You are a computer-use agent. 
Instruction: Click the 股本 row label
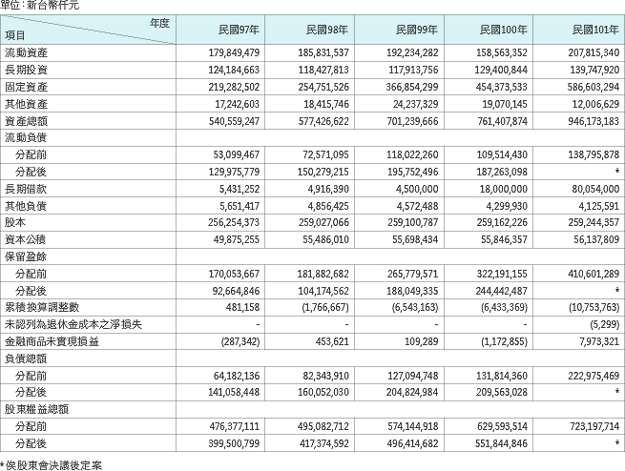pos(15,222)
